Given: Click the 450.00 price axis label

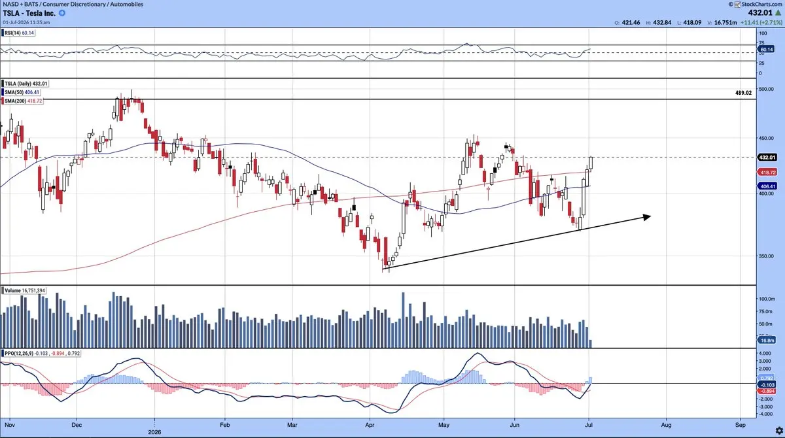Looking at the screenshot, I should click(x=766, y=138).
